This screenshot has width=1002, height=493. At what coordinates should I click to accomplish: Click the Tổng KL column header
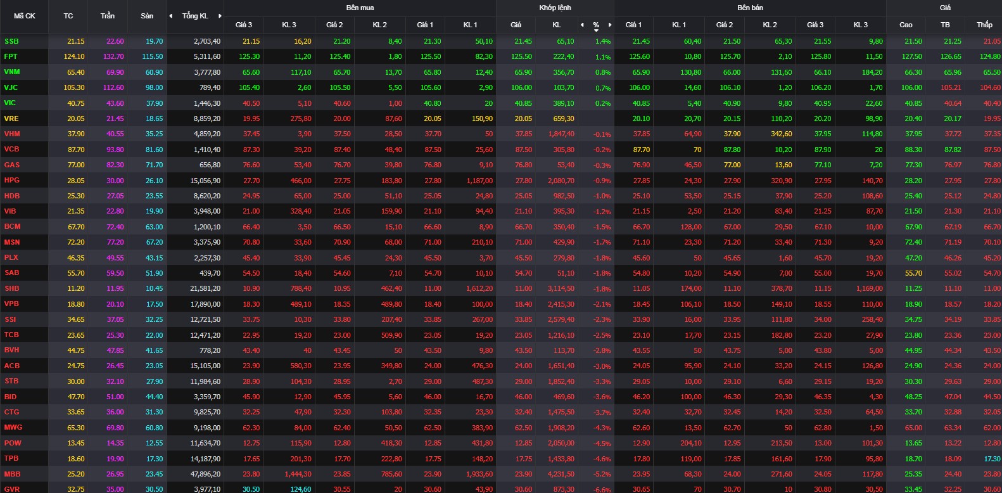[195, 16]
